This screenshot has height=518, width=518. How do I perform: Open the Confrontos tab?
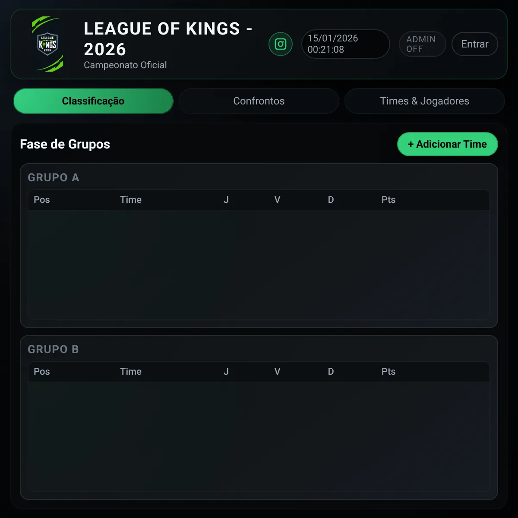coord(259,101)
